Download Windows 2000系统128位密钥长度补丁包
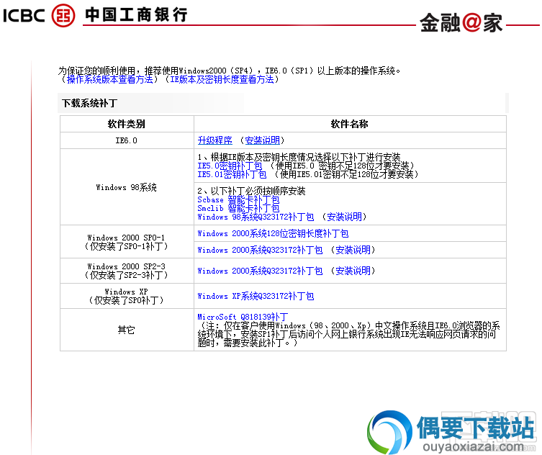 (273, 234)
